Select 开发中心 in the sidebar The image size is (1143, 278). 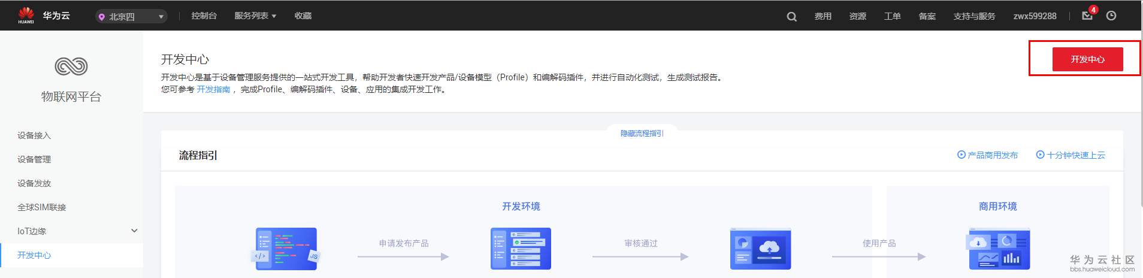coord(71,255)
